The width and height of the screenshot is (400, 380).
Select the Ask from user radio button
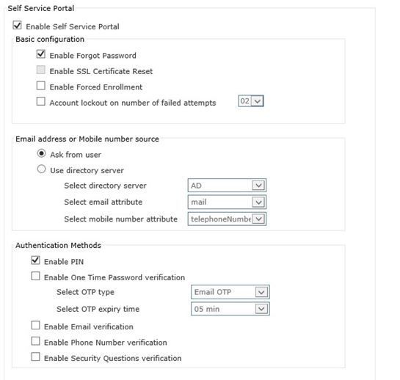pos(41,153)
